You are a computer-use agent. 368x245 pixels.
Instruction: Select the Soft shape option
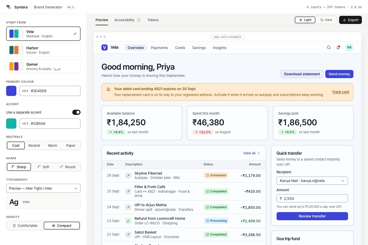(43, 167)
